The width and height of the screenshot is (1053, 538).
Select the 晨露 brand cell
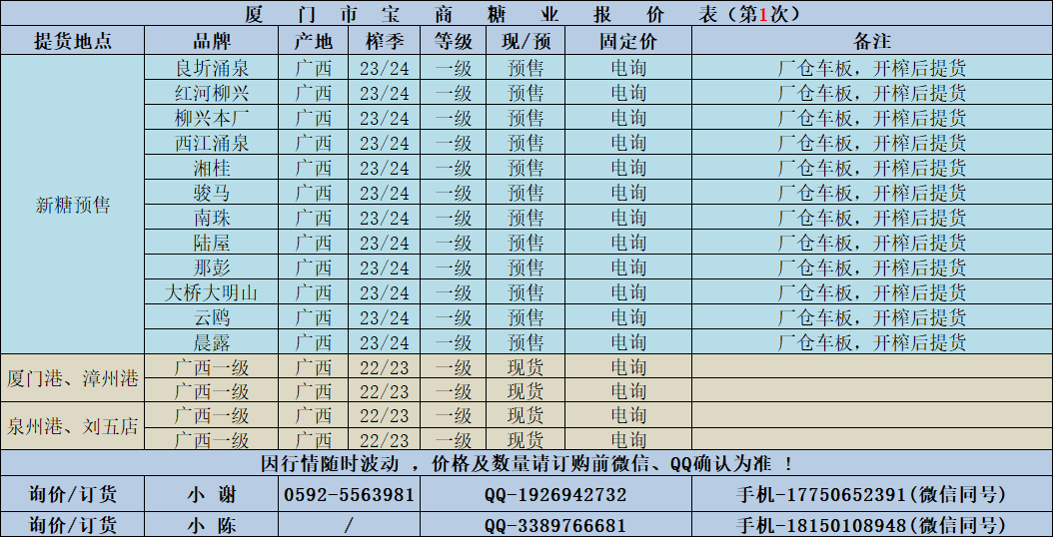click(x=211, y=342)
